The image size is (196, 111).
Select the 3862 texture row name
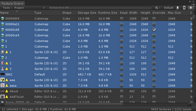pos(9,74)
